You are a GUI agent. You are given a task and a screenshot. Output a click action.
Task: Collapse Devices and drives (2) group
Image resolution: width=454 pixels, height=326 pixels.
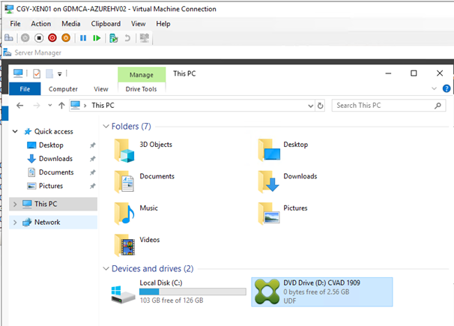106,269
